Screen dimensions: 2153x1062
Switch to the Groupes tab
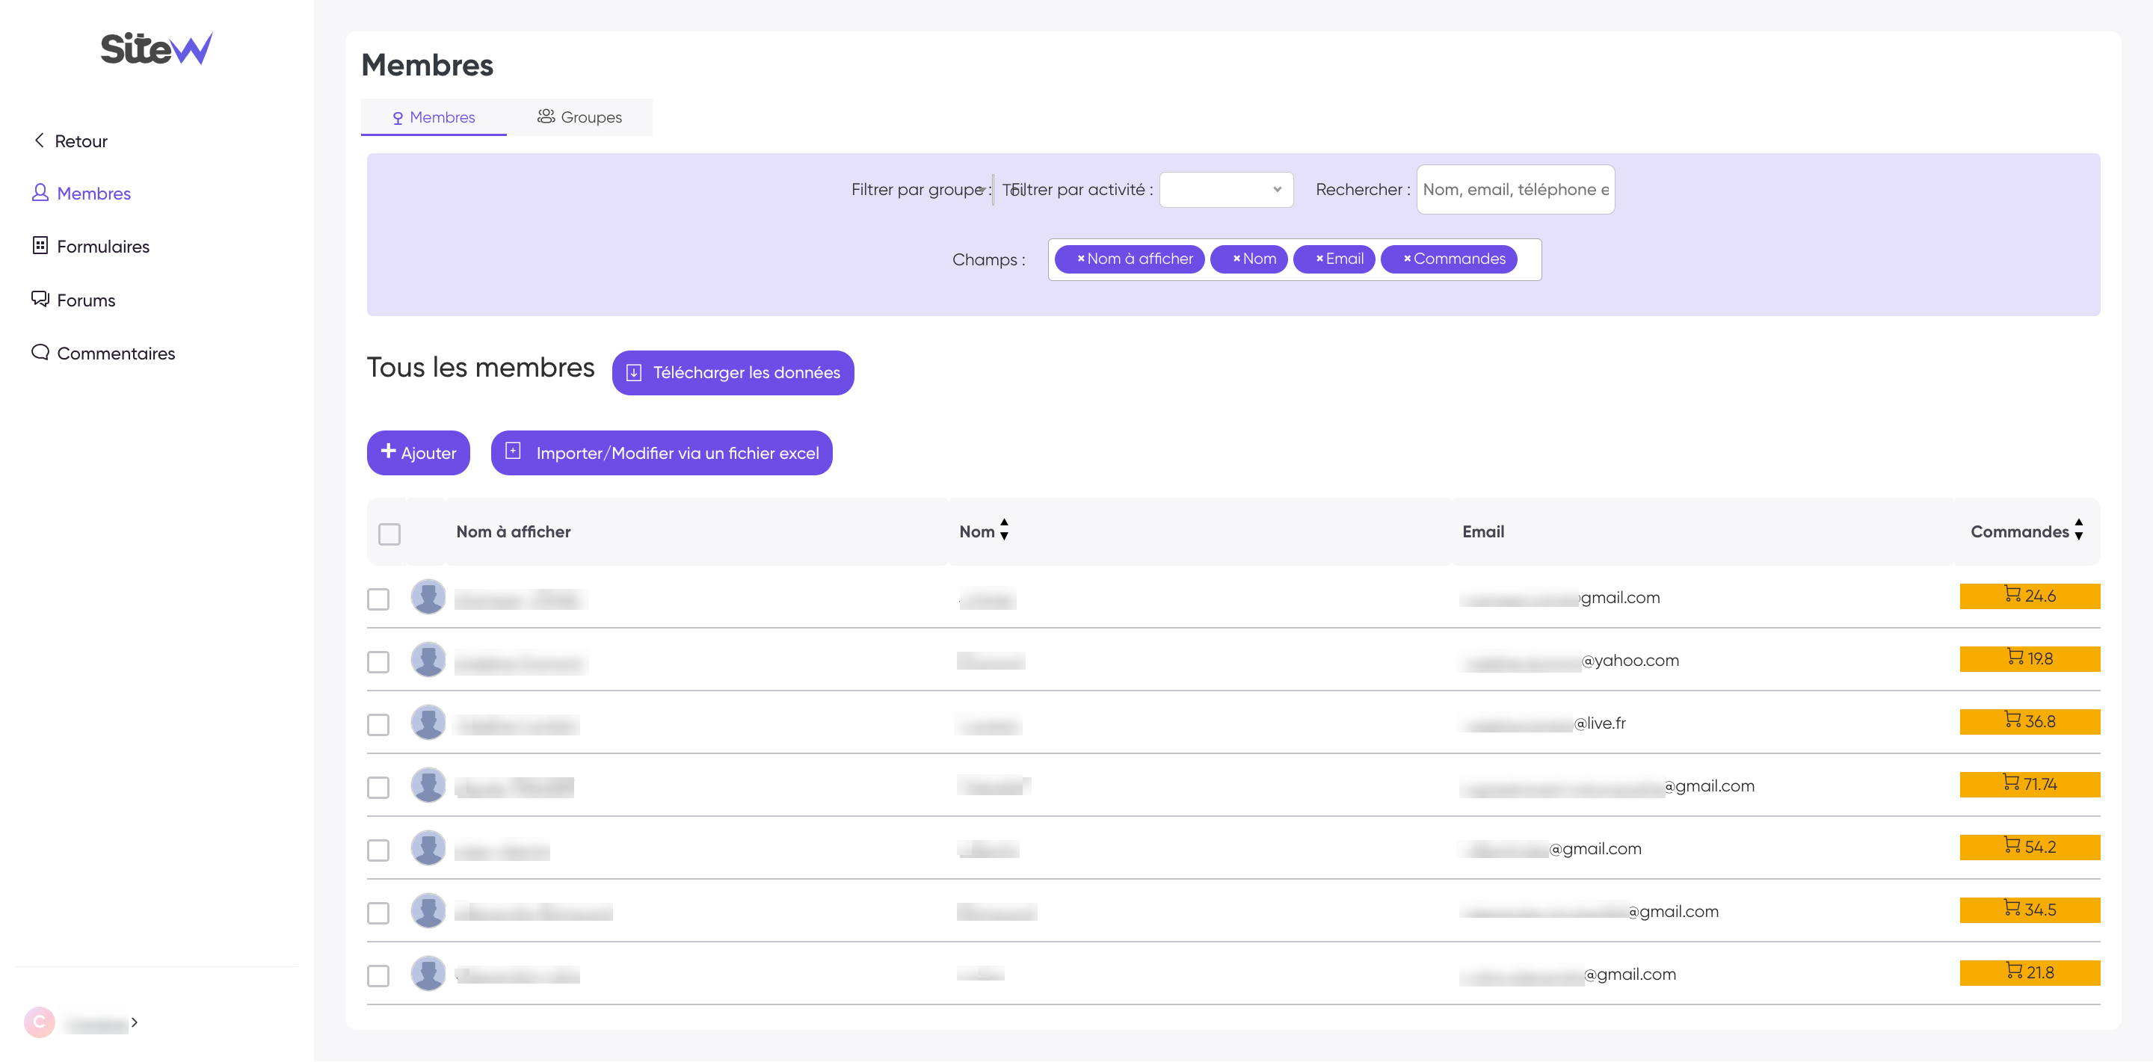tap(579, 117)
